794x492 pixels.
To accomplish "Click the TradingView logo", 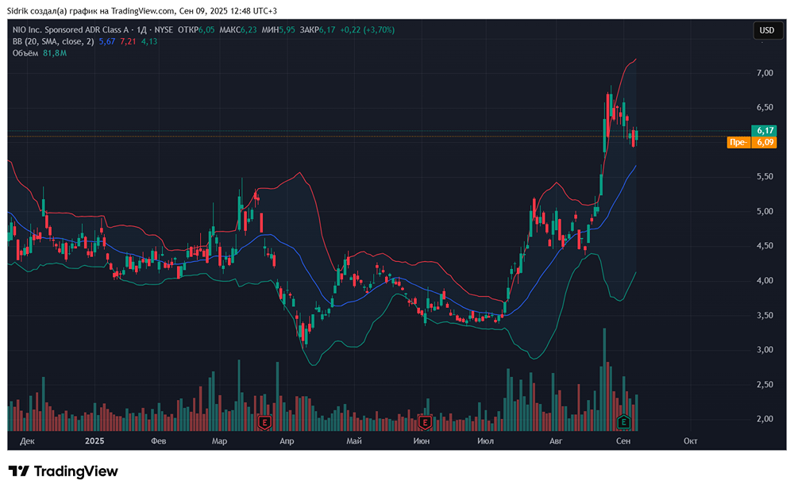I will (63, 471).
